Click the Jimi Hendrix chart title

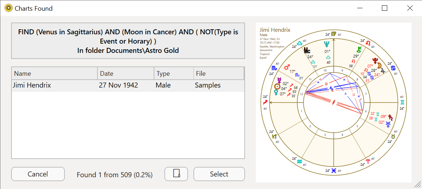pos(275,30)
